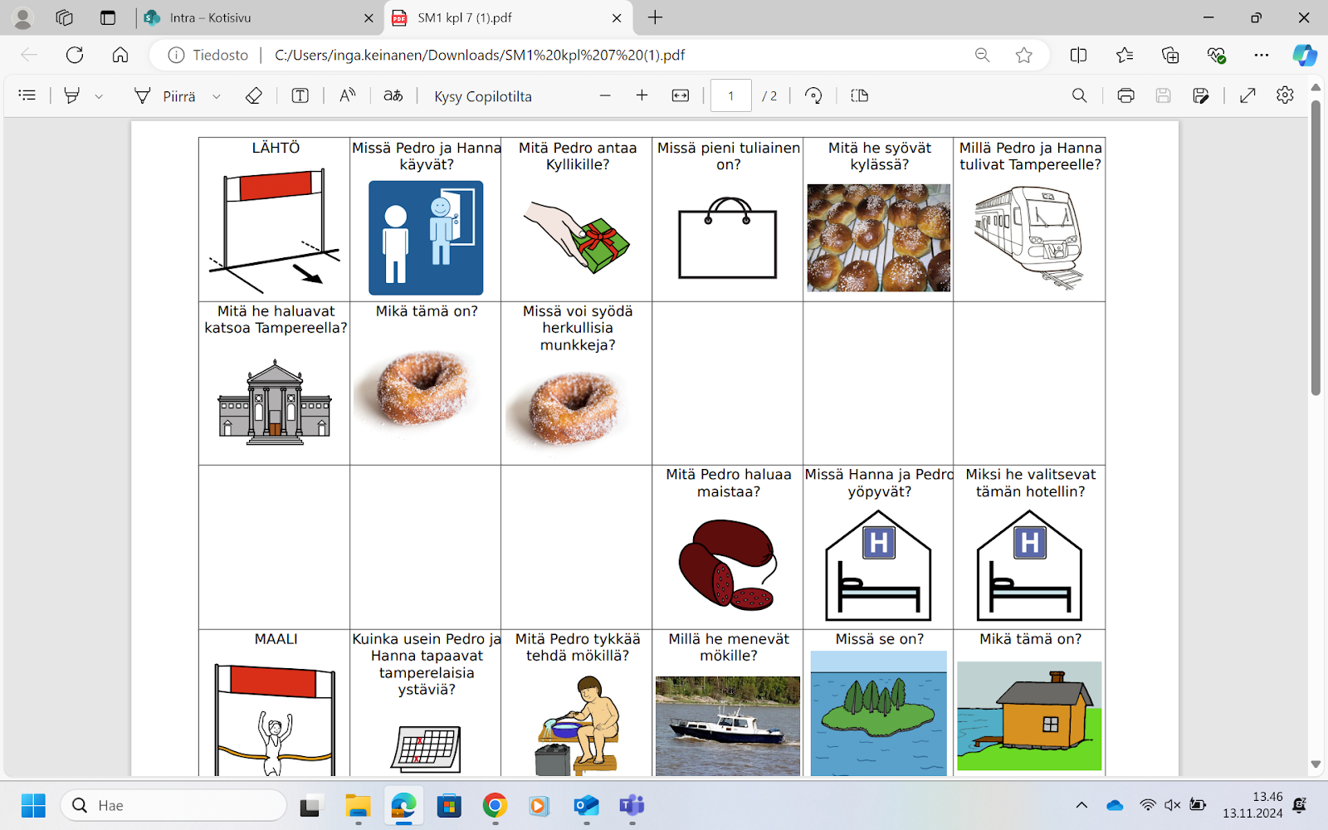Click the train picture in table

tap(1029, 237)
